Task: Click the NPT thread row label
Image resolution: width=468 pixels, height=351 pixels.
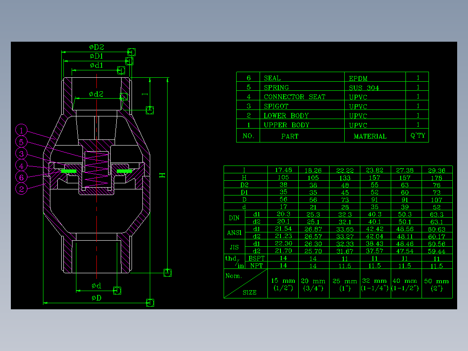Action: [257, 265]
